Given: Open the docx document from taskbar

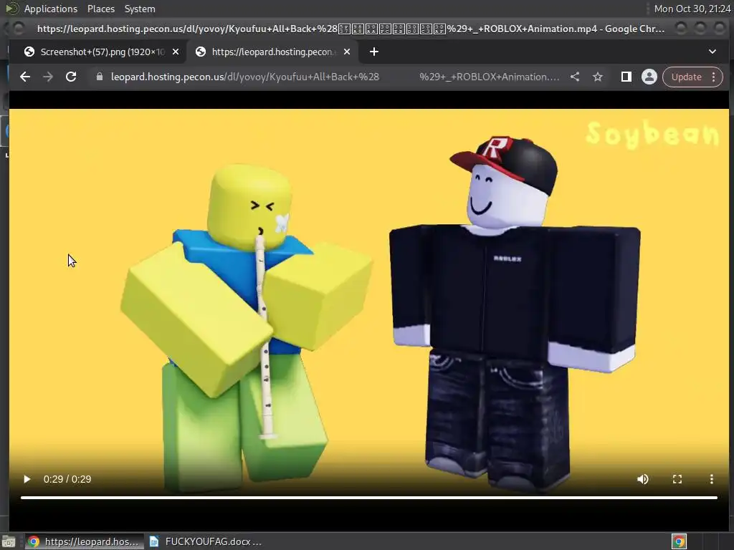Looking at the screenshot, I should point(206,541).
